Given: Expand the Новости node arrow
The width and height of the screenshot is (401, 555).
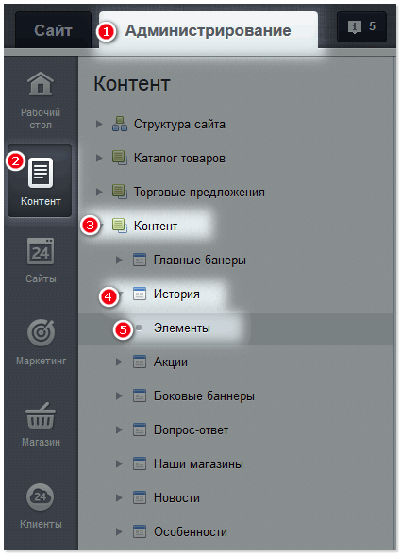Looking at the screenshot, I should click(119, 498).
